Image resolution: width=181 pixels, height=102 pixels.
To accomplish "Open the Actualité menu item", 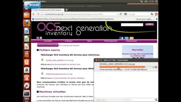I will tap(48, 41).
